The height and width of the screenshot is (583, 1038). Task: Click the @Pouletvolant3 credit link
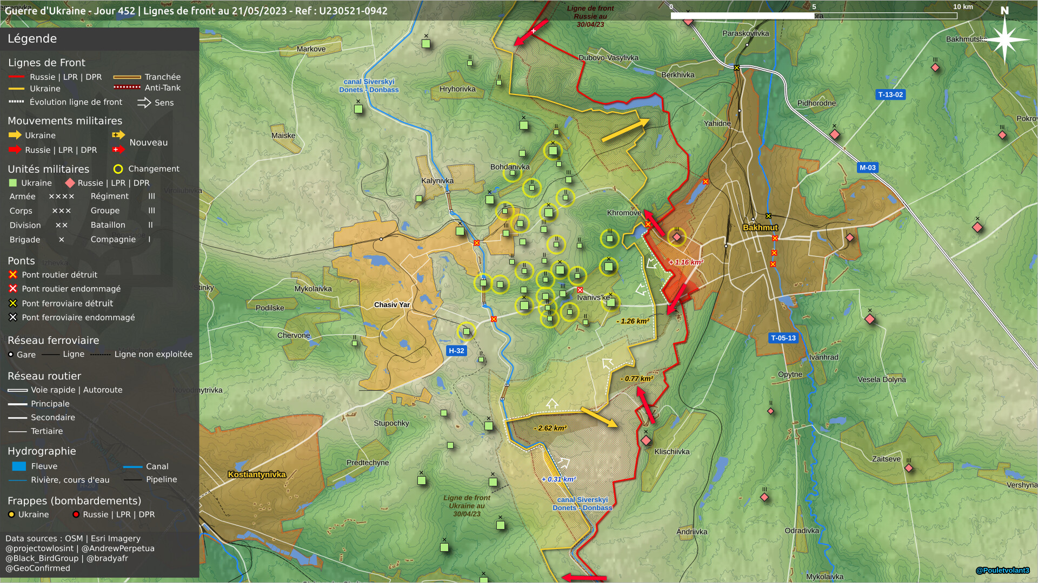pyautogui.click(x=1002, y=570)
